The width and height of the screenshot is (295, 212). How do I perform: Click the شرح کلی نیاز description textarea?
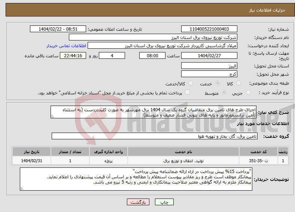click(153, 112)
